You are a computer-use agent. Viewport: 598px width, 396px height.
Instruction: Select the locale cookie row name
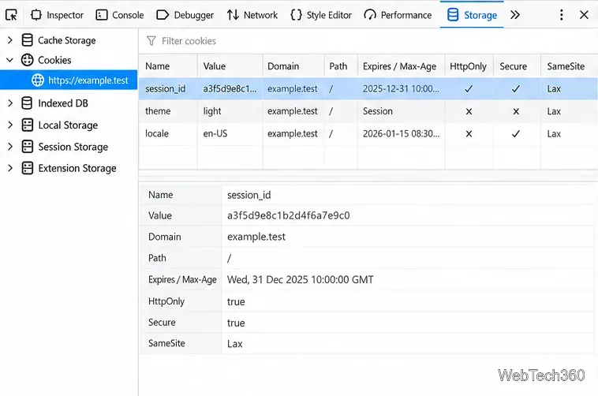click(157, 133)
